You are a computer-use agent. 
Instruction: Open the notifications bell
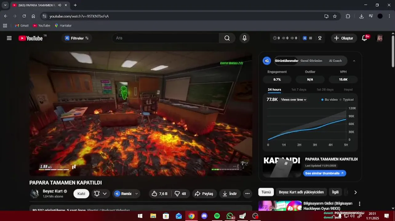(365, 38)
